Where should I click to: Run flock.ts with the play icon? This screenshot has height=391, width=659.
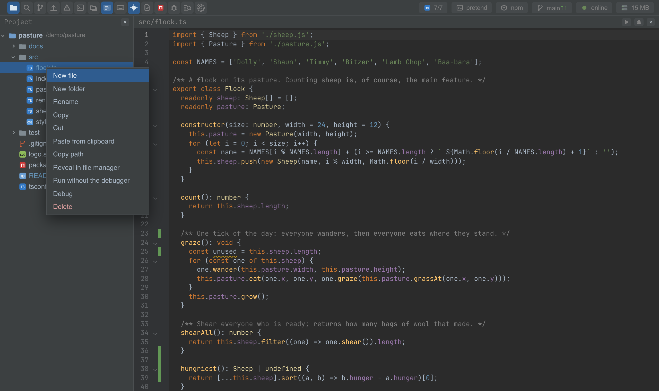pos(627,22)
